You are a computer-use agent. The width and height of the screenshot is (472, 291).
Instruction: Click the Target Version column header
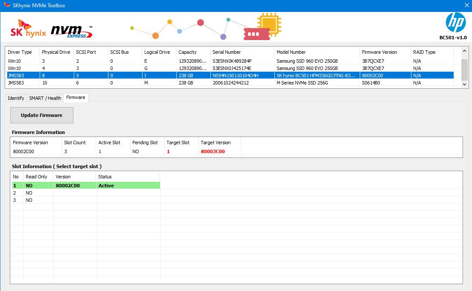tap(219, 143)
